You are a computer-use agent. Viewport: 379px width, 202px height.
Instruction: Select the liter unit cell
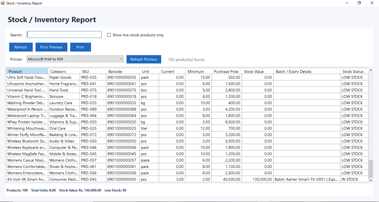click(149, 128)
